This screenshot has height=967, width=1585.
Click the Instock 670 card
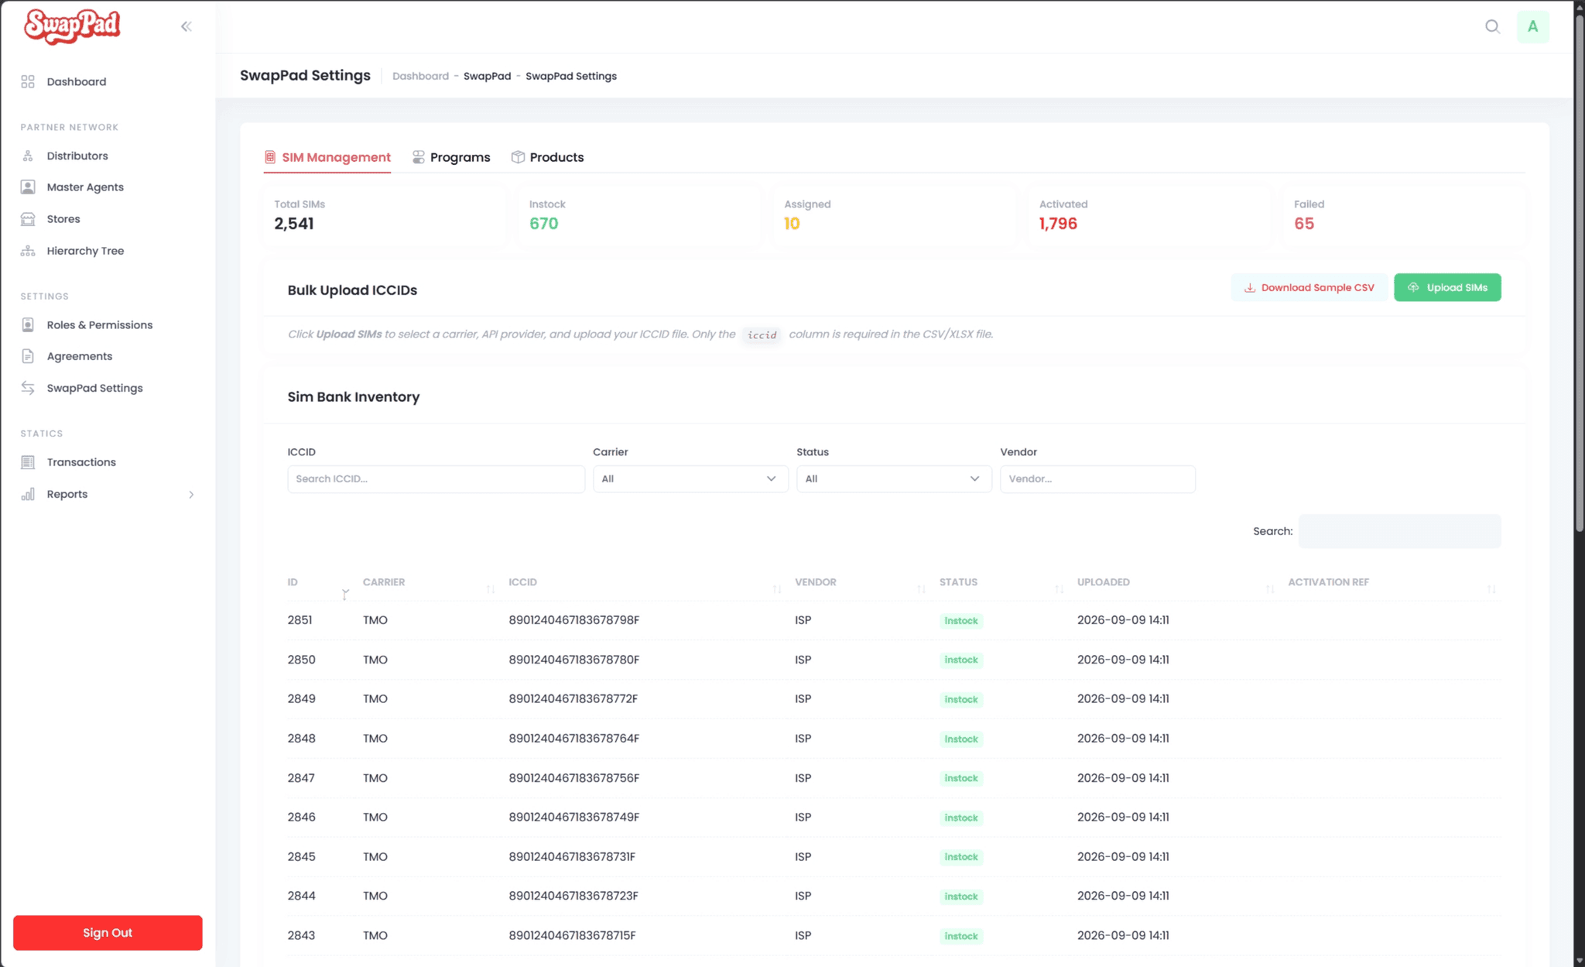tap(639, 215)
